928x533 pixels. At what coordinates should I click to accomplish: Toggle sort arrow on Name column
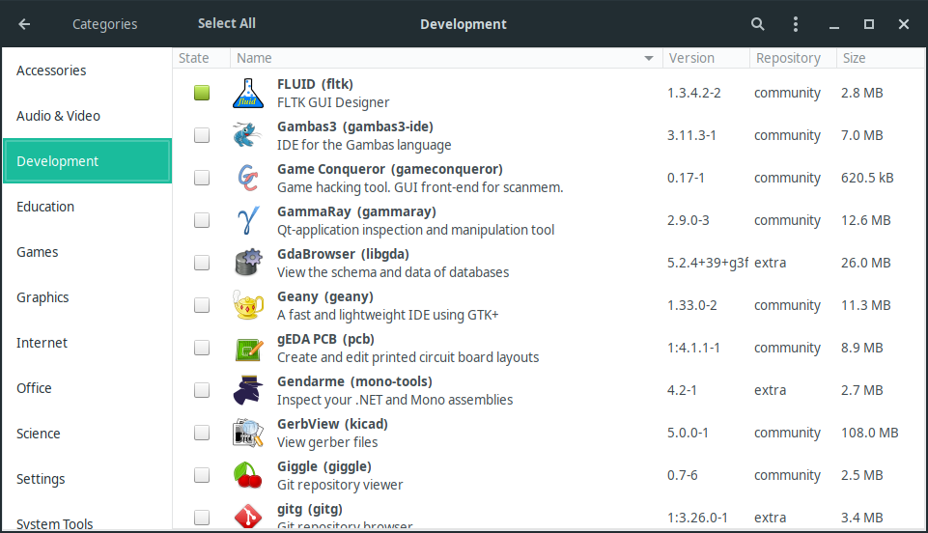point(649,58)
